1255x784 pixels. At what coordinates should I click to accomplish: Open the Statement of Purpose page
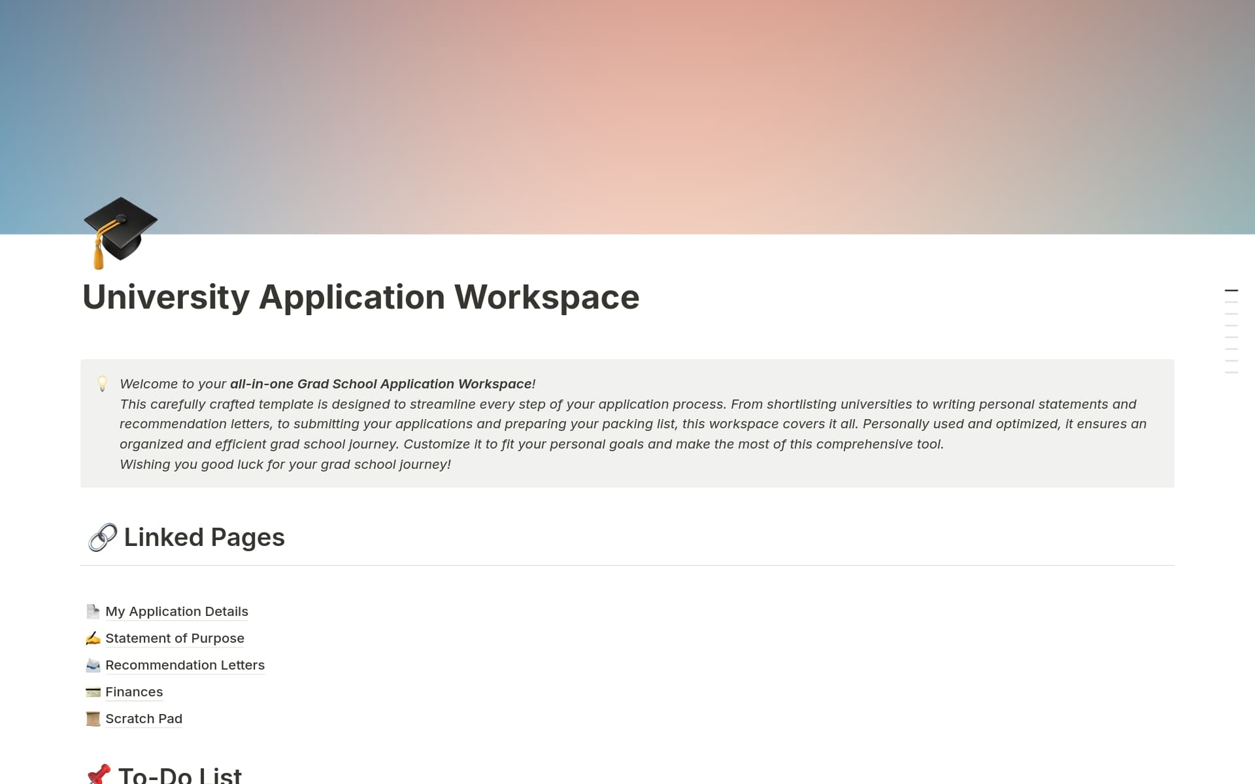175,638
